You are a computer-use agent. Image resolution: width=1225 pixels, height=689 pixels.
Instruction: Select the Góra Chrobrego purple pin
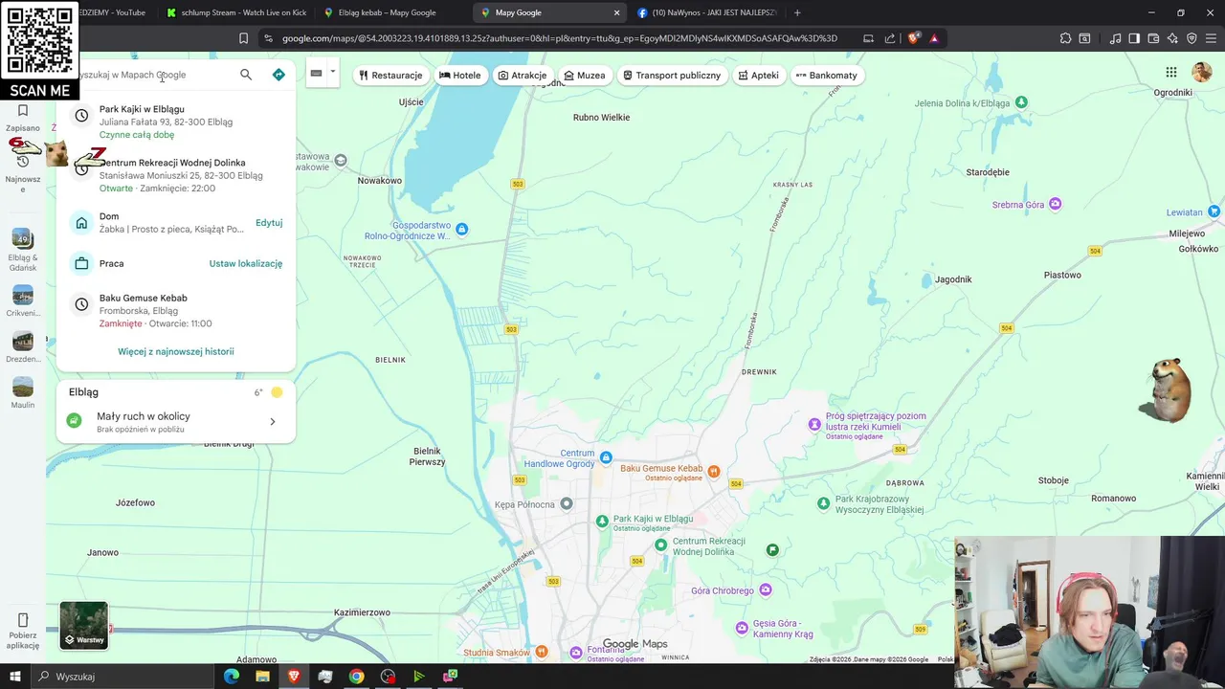(767, 590)
